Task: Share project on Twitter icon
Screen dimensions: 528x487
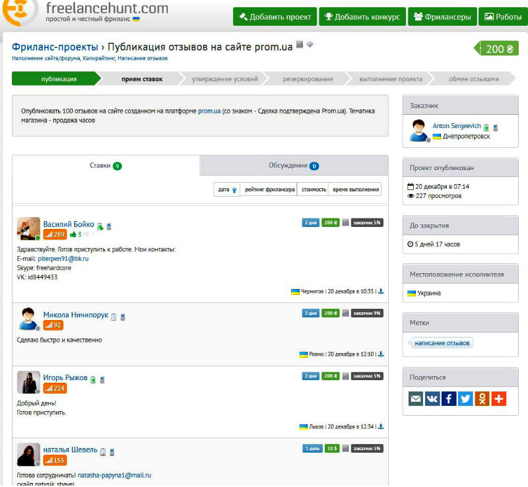Action: (x=465, y=399)
